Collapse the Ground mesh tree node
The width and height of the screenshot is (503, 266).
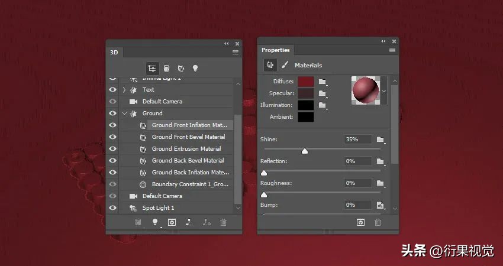tap(124, 113)
